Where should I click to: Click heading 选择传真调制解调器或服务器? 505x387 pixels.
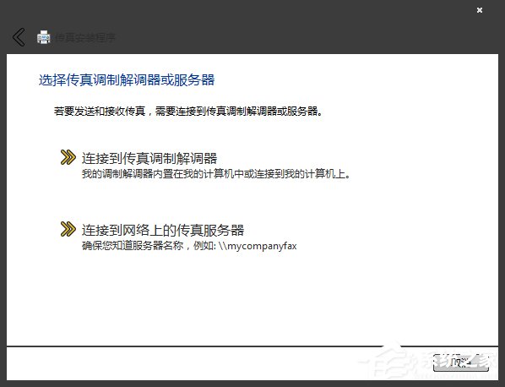[x=127, y=80]
